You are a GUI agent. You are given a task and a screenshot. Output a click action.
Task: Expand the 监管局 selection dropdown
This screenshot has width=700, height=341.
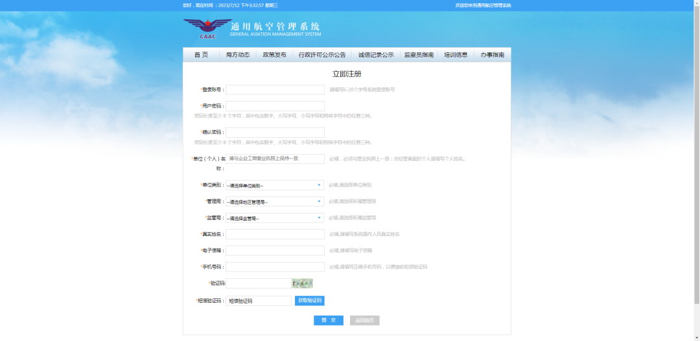[275, 218]
